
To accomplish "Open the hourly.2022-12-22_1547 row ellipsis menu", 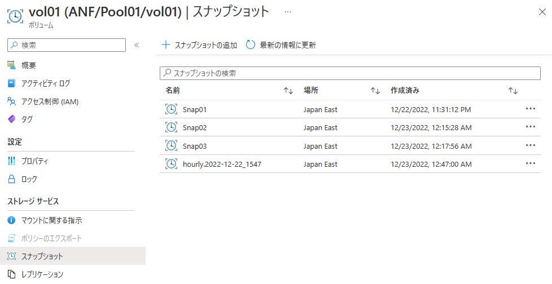I will [531, 163].
